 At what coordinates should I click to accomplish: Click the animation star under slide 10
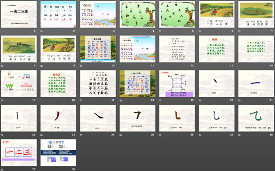(81, 65)
